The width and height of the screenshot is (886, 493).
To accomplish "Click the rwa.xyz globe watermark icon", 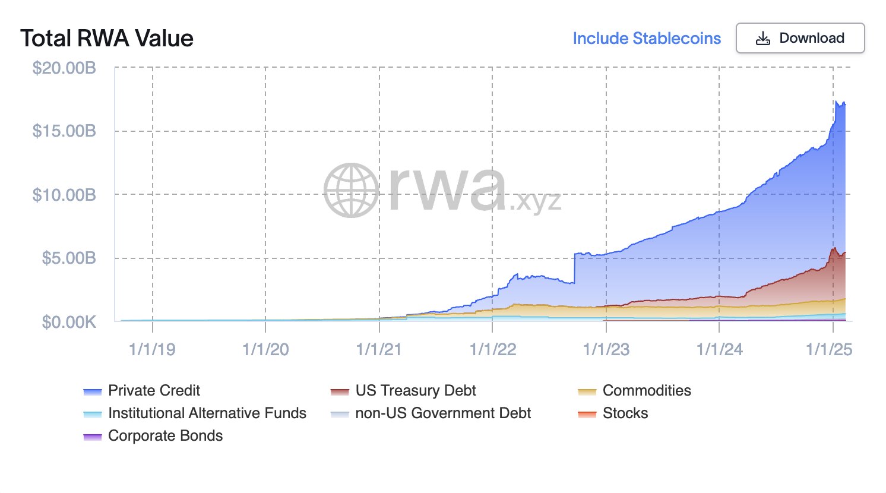I will 352,190.
